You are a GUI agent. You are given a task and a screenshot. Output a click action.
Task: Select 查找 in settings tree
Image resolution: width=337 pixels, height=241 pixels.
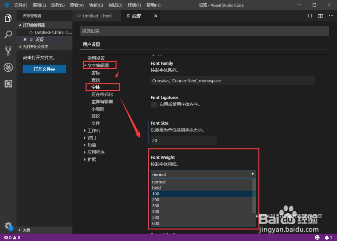(x=96, y=80)
